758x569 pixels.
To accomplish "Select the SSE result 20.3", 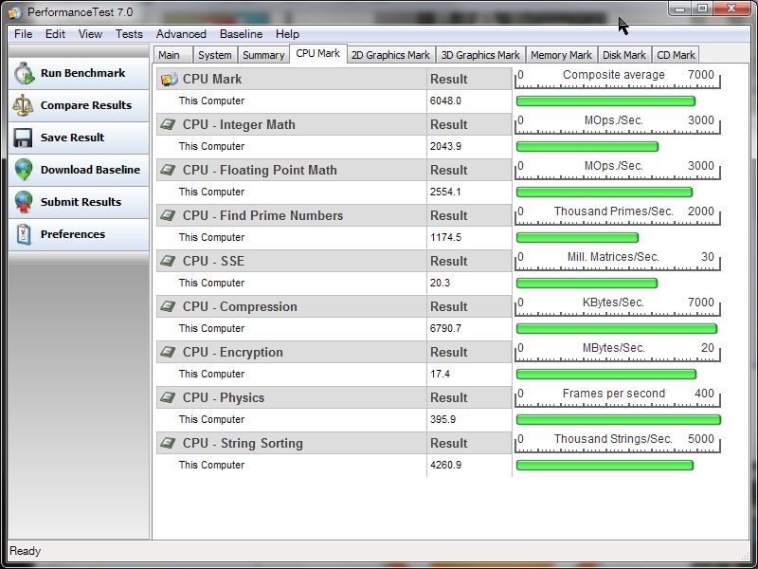I will click(x=441, y=283).
